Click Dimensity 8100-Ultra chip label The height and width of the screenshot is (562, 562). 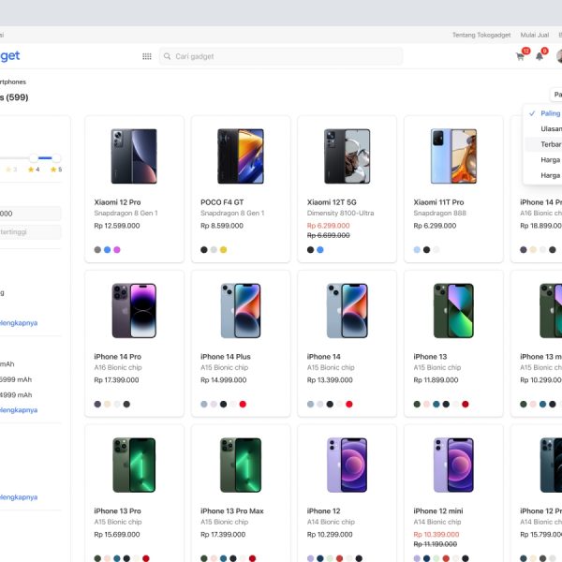[340, 214]
